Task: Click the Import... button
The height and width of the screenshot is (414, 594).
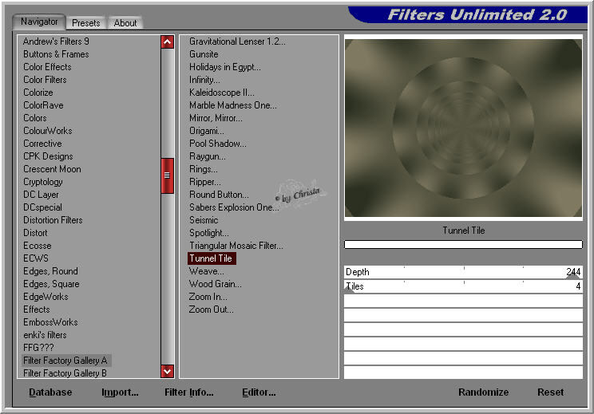Action: point(120,392)
